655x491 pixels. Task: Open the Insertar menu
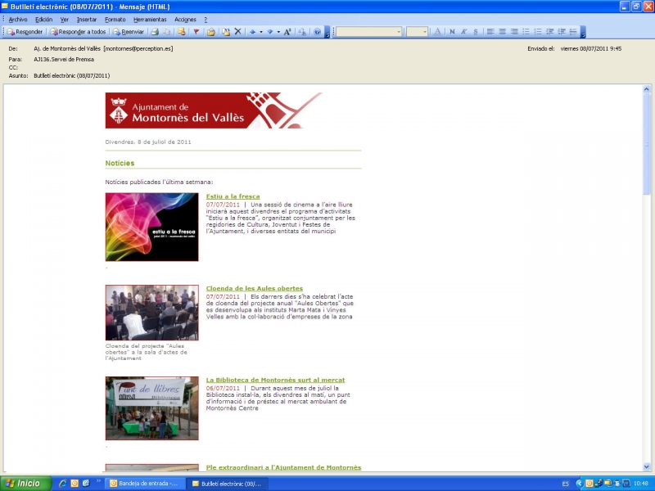(x=87, y=20)
